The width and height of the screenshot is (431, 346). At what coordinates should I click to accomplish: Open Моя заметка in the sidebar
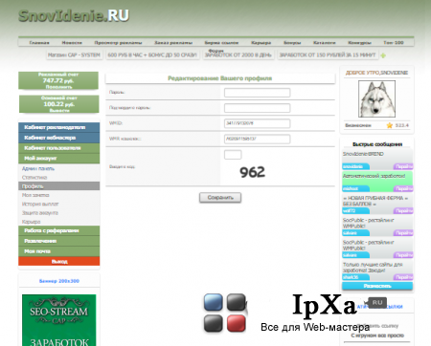coord(35,195)
